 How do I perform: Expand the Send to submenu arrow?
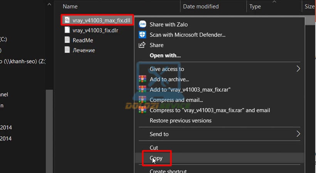point(298,134)
